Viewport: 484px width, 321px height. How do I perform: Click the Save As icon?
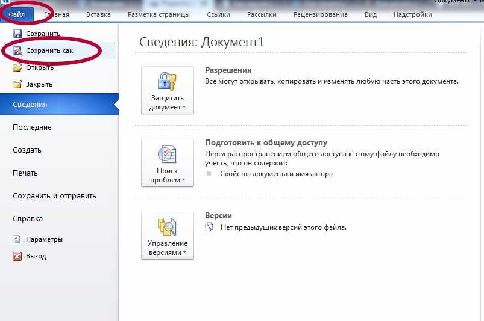[17, 51]
